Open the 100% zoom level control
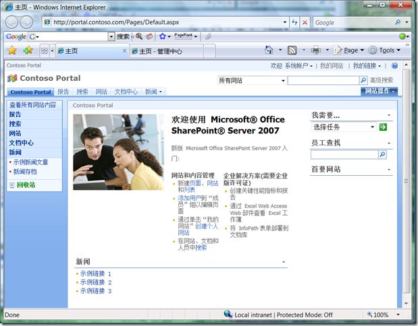The image size is (418, 326). point(382,315)
